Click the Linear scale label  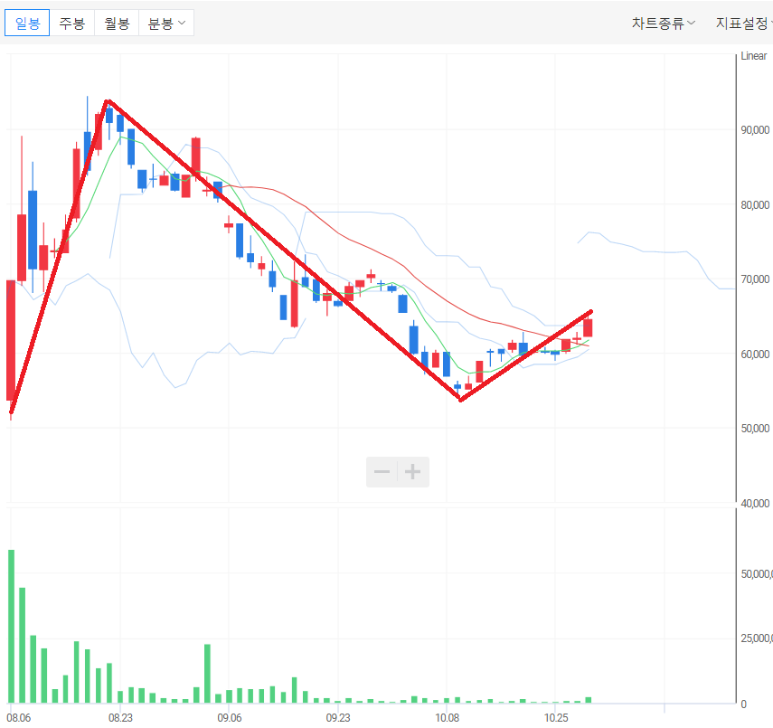[754, 56]
